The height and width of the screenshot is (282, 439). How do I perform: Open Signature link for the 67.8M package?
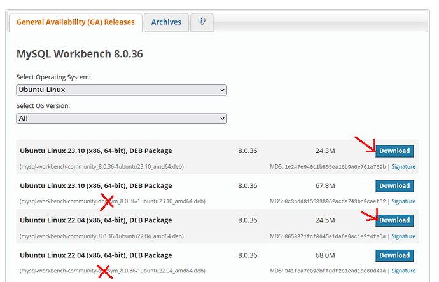click(403, 201)
